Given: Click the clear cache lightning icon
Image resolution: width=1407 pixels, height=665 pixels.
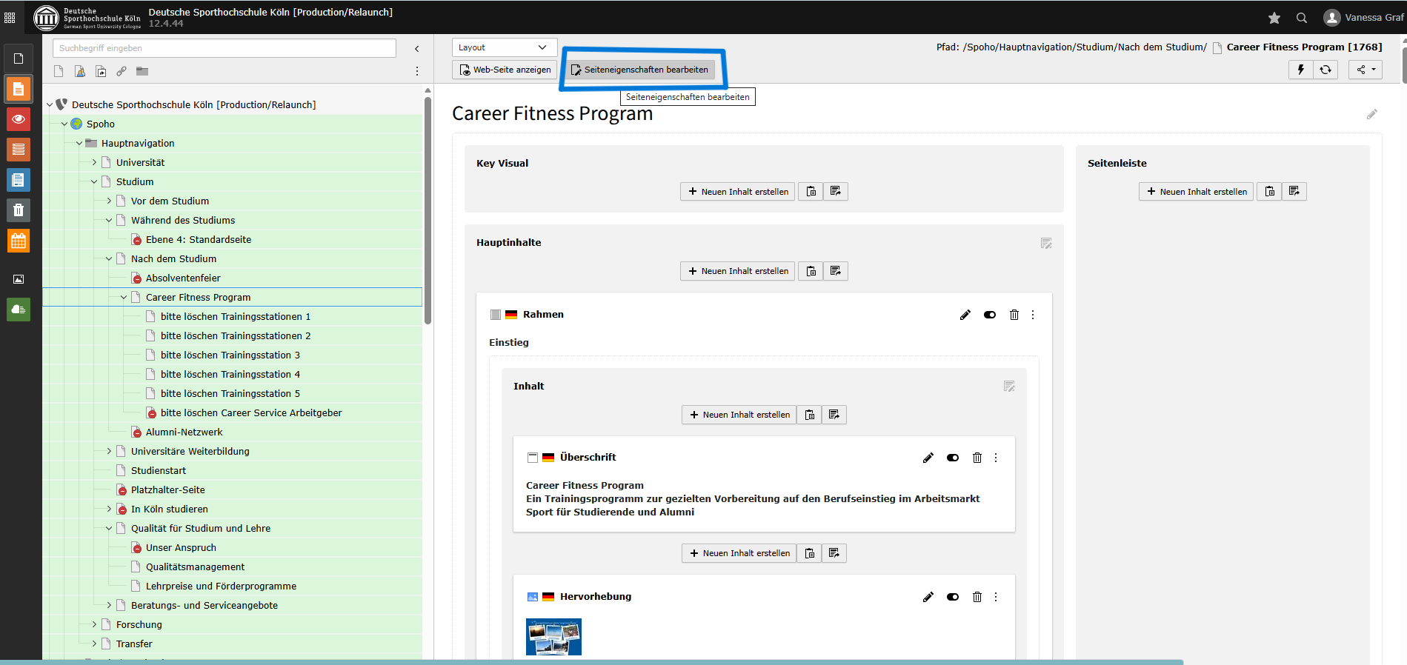Looking at the screenshot, I should pos(1300,70).
